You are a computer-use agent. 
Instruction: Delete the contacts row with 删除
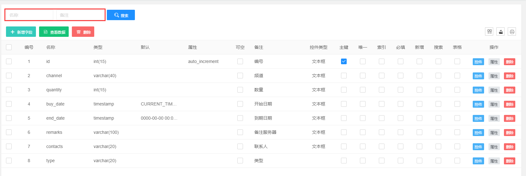510,147
